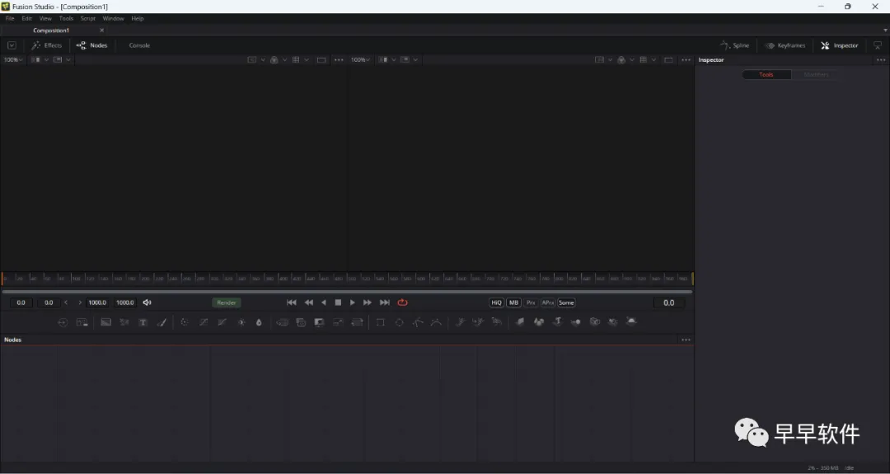The image size is (890, 474).
Task: Add the Hue Curves tool icon
Action: click(222, 321)
